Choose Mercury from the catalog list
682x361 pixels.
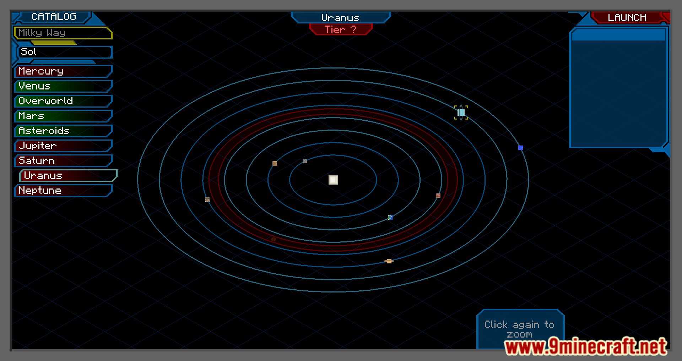click(63, 71)
